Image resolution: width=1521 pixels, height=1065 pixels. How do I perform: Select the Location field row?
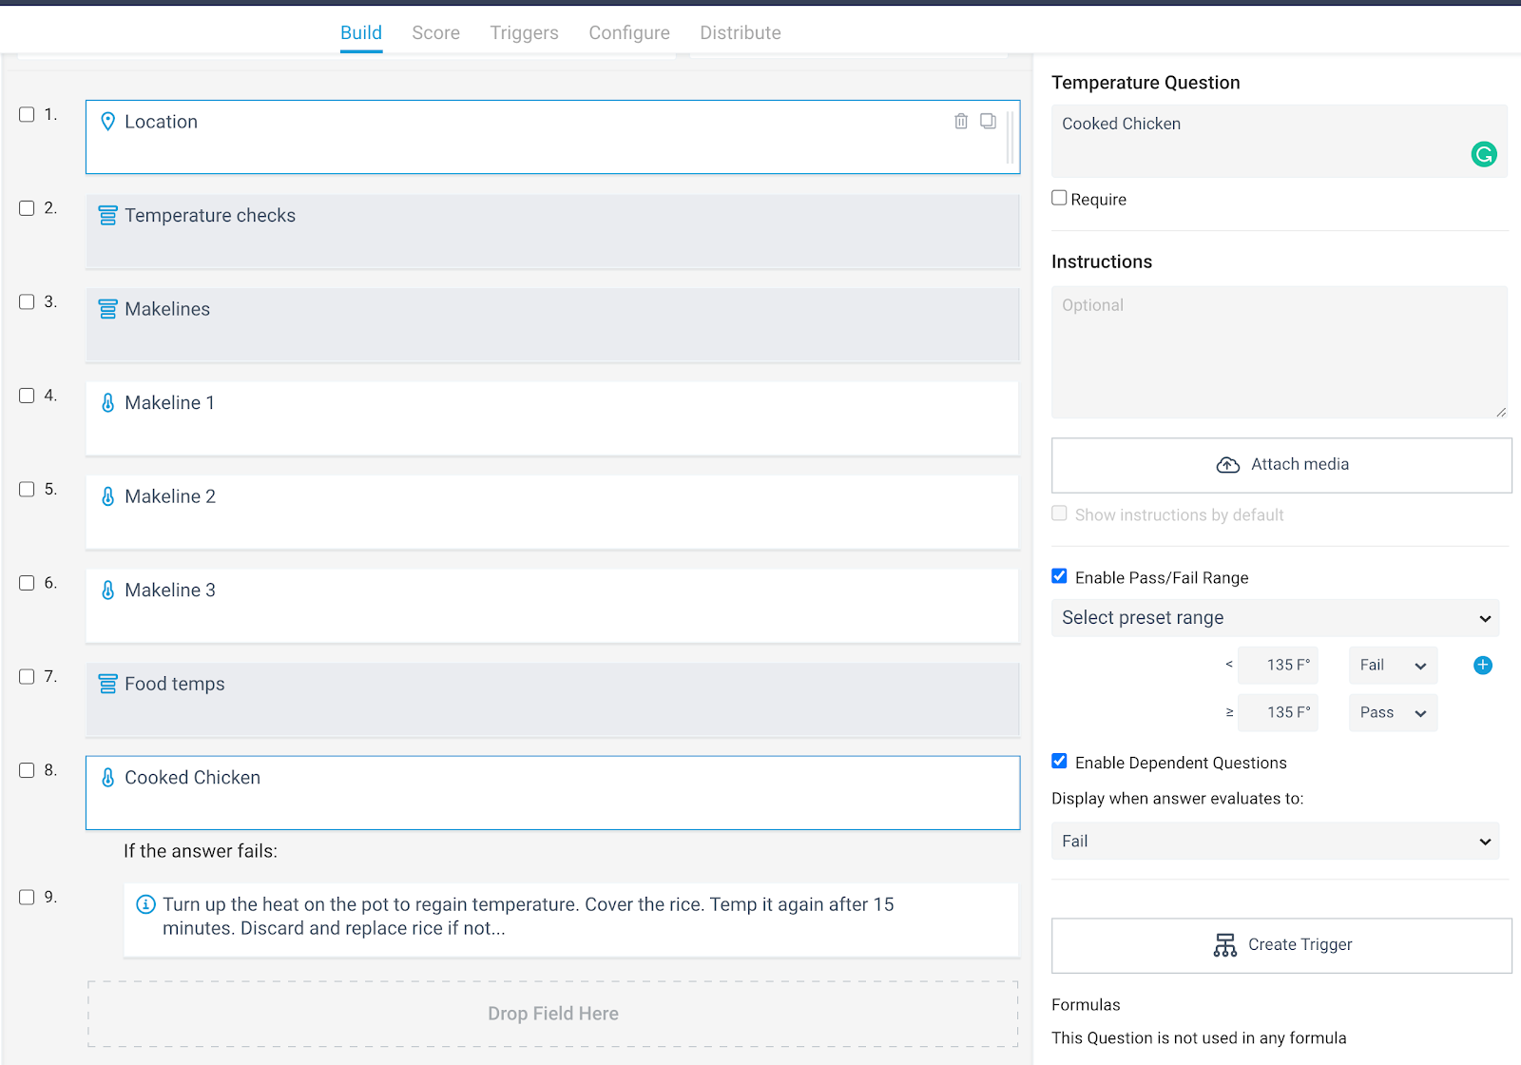point(553,137)
